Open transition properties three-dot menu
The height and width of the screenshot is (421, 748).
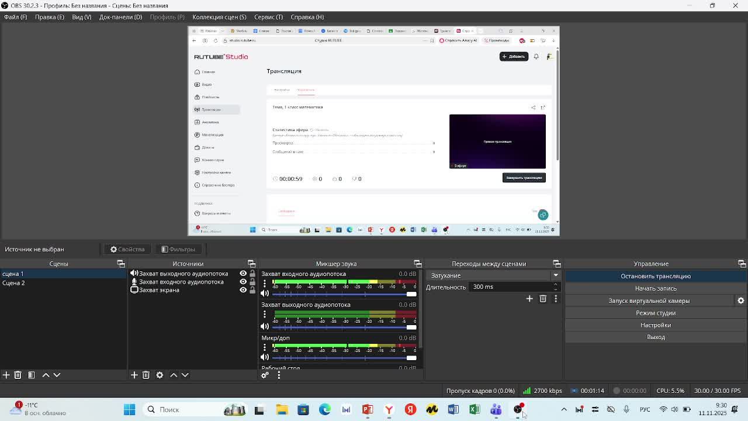pos(556,299)
